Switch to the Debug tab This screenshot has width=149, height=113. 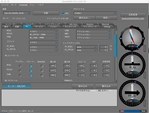click(x=107, y=27)
